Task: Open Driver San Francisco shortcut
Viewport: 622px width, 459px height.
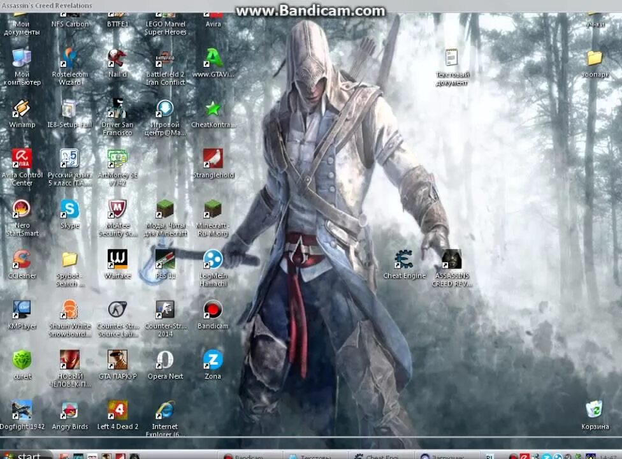Action: [117, 109]
